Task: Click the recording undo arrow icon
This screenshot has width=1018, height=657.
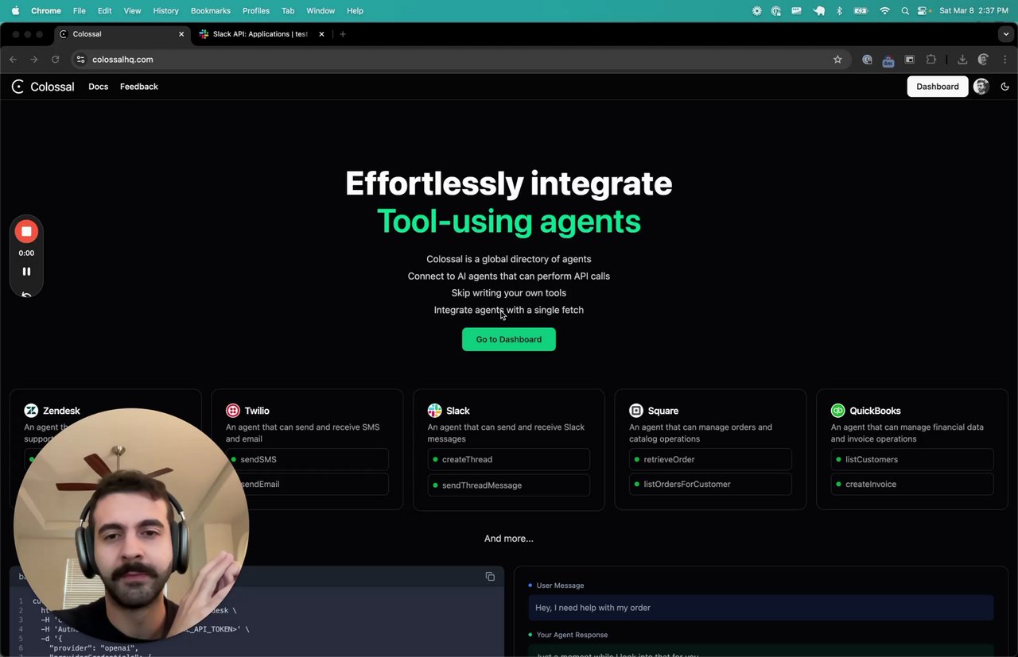Action: [x=26, y=294]
